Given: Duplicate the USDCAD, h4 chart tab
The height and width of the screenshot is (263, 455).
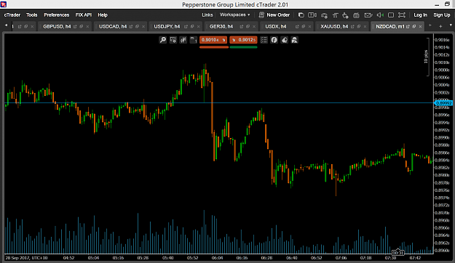Looking at the screenshot, I should pyautogui.click(x=138, y=26).
